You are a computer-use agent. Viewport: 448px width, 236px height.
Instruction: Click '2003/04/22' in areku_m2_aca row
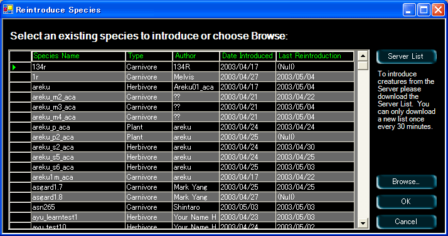[315, 97]
